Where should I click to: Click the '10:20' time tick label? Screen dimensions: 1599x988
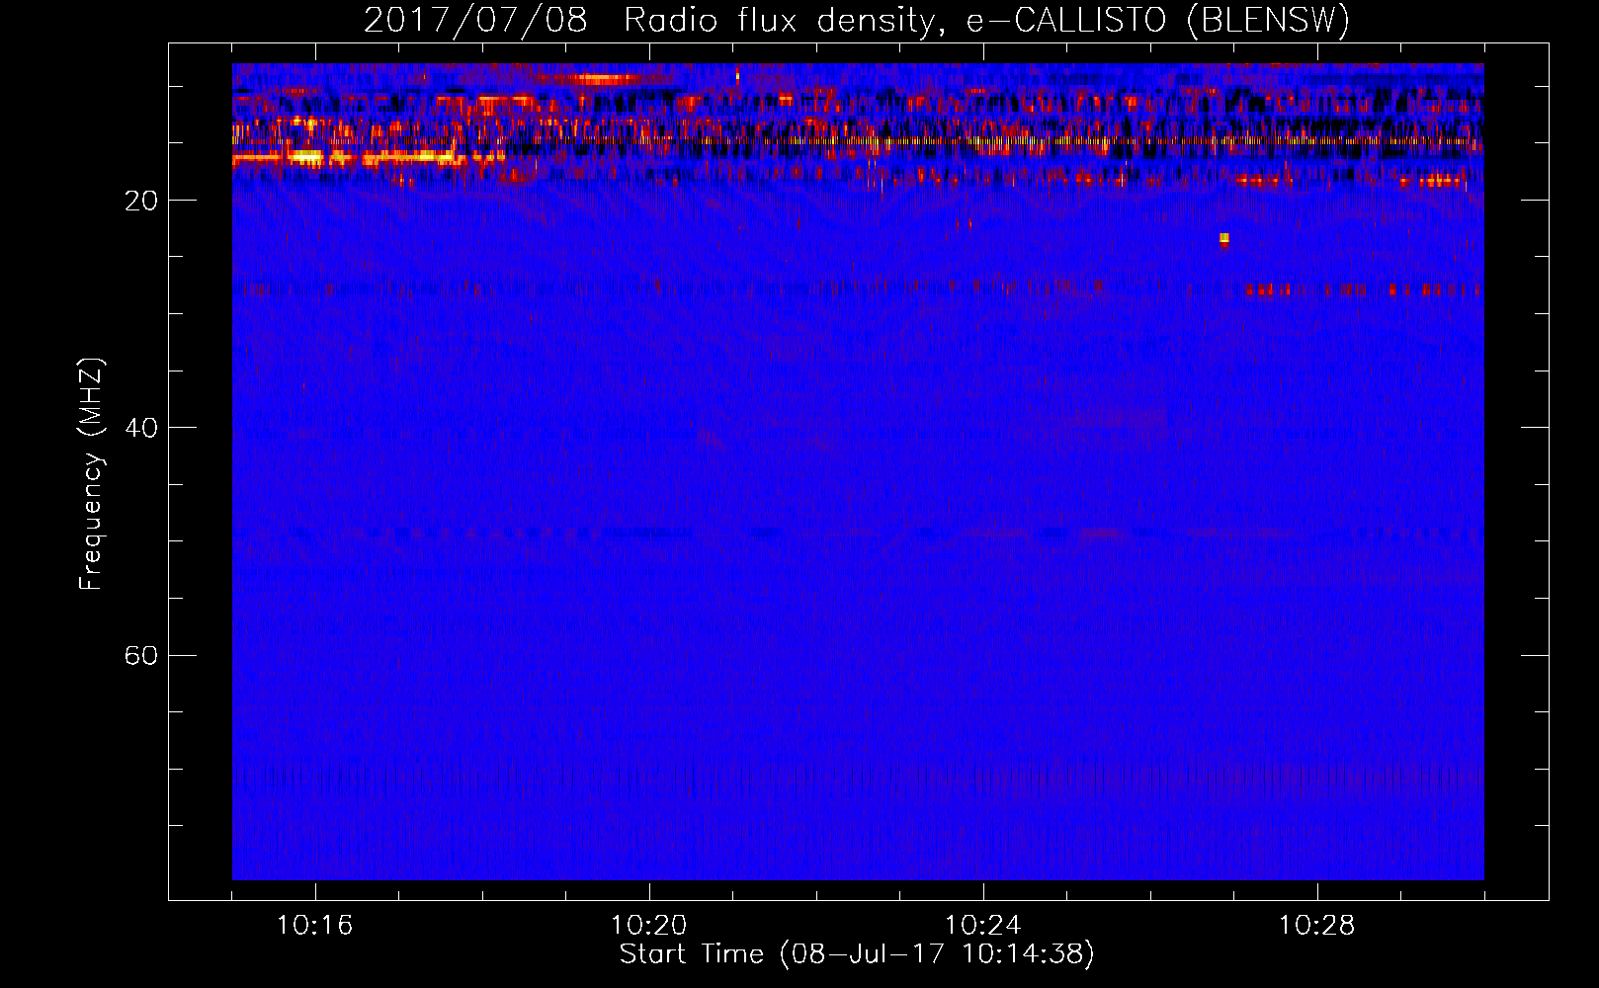pyautogui.click(x=648, y=926)
